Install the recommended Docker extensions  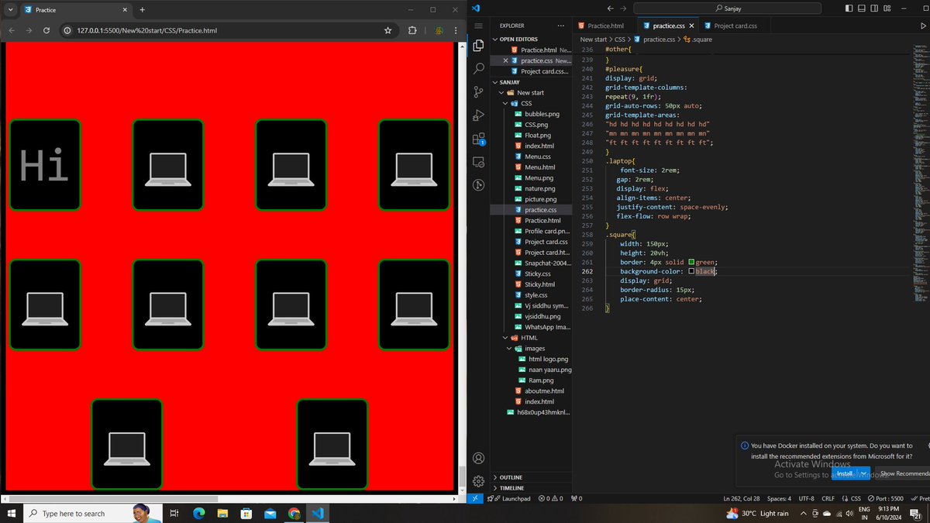point(844,473)
